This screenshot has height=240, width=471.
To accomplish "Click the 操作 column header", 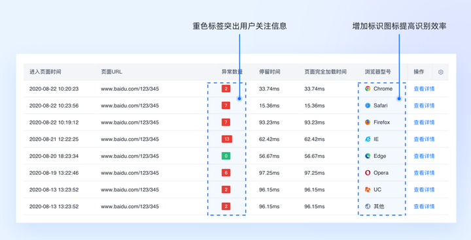I will tap(419, 72).
